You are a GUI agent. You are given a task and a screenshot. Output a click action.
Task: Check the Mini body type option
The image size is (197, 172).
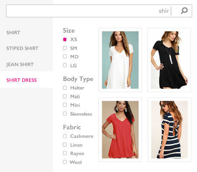coord(65,105)
